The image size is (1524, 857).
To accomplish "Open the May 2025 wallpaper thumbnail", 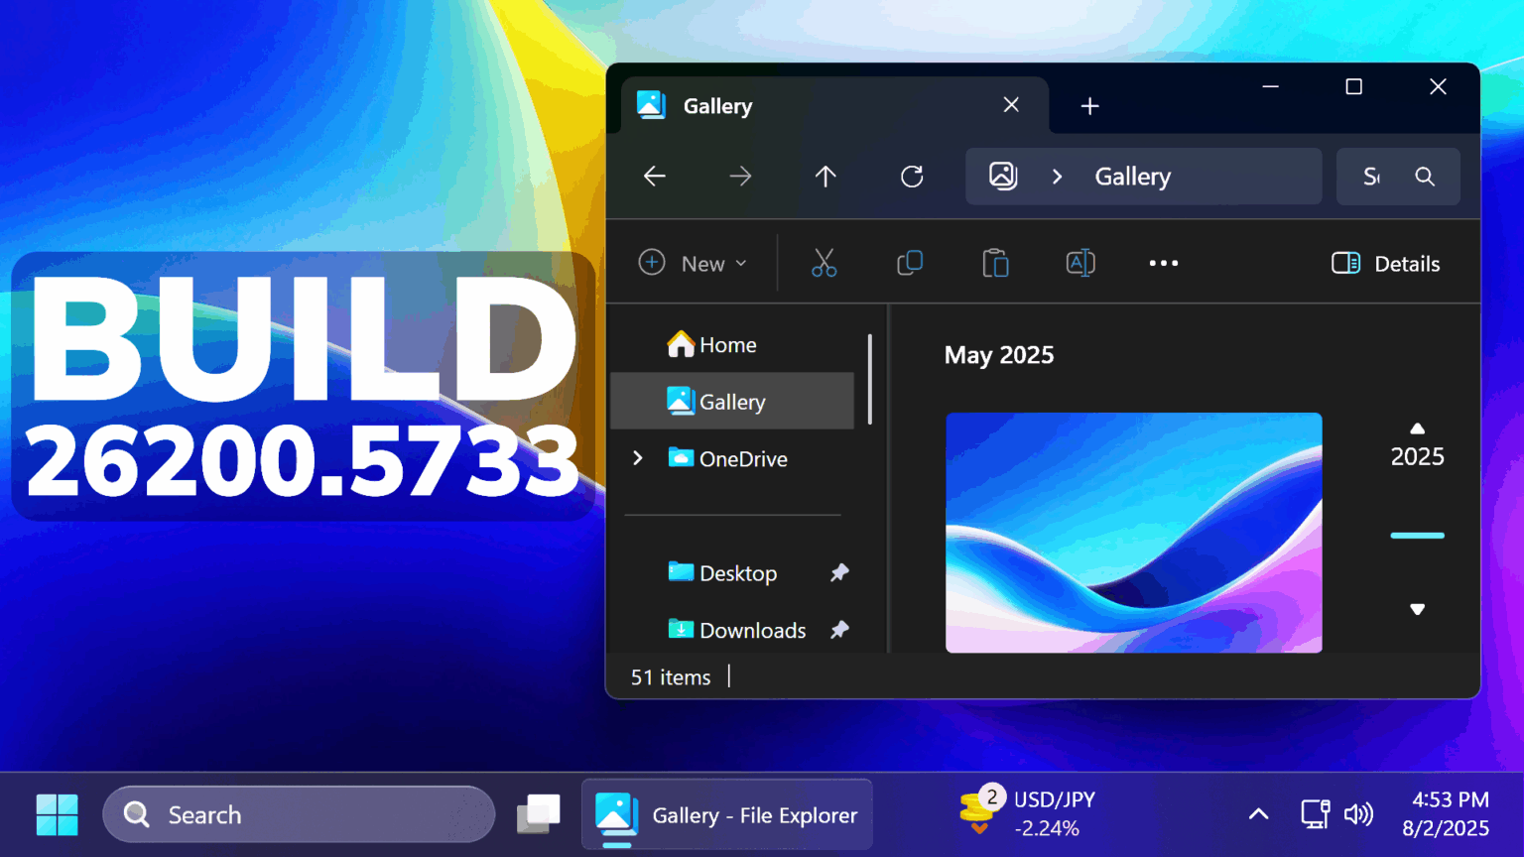I will pos(1134,533).
